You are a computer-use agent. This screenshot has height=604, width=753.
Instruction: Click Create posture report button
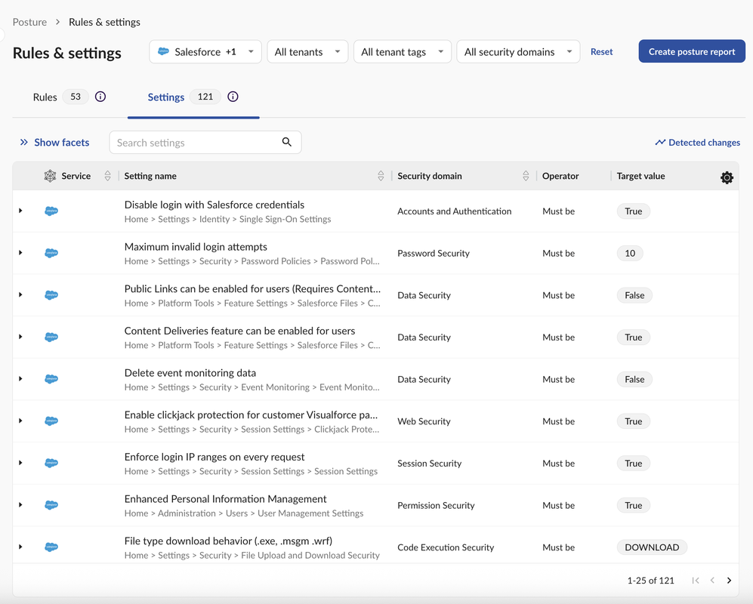691,51
